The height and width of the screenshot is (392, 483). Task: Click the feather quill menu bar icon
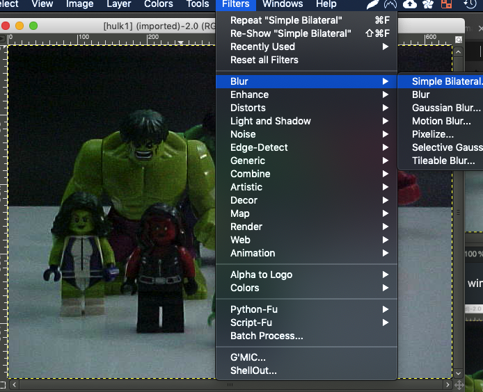[x=373, y=4]
